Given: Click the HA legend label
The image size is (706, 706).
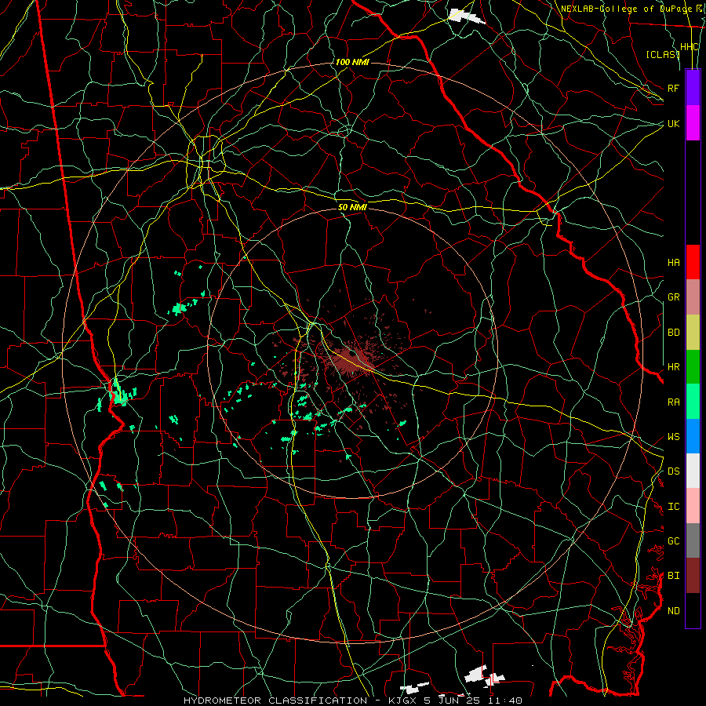Looking at the screenshot, I should [673, 263].
